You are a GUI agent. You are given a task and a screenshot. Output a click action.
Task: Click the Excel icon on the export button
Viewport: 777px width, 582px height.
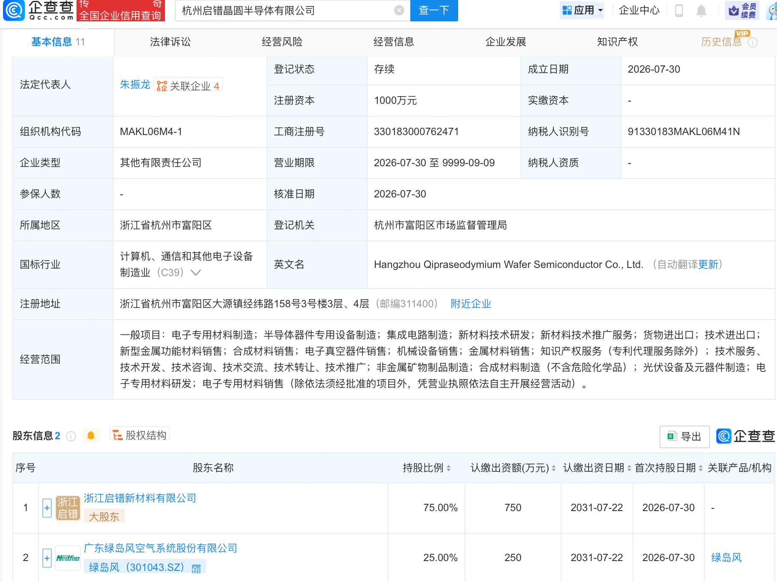coord(672,436)
